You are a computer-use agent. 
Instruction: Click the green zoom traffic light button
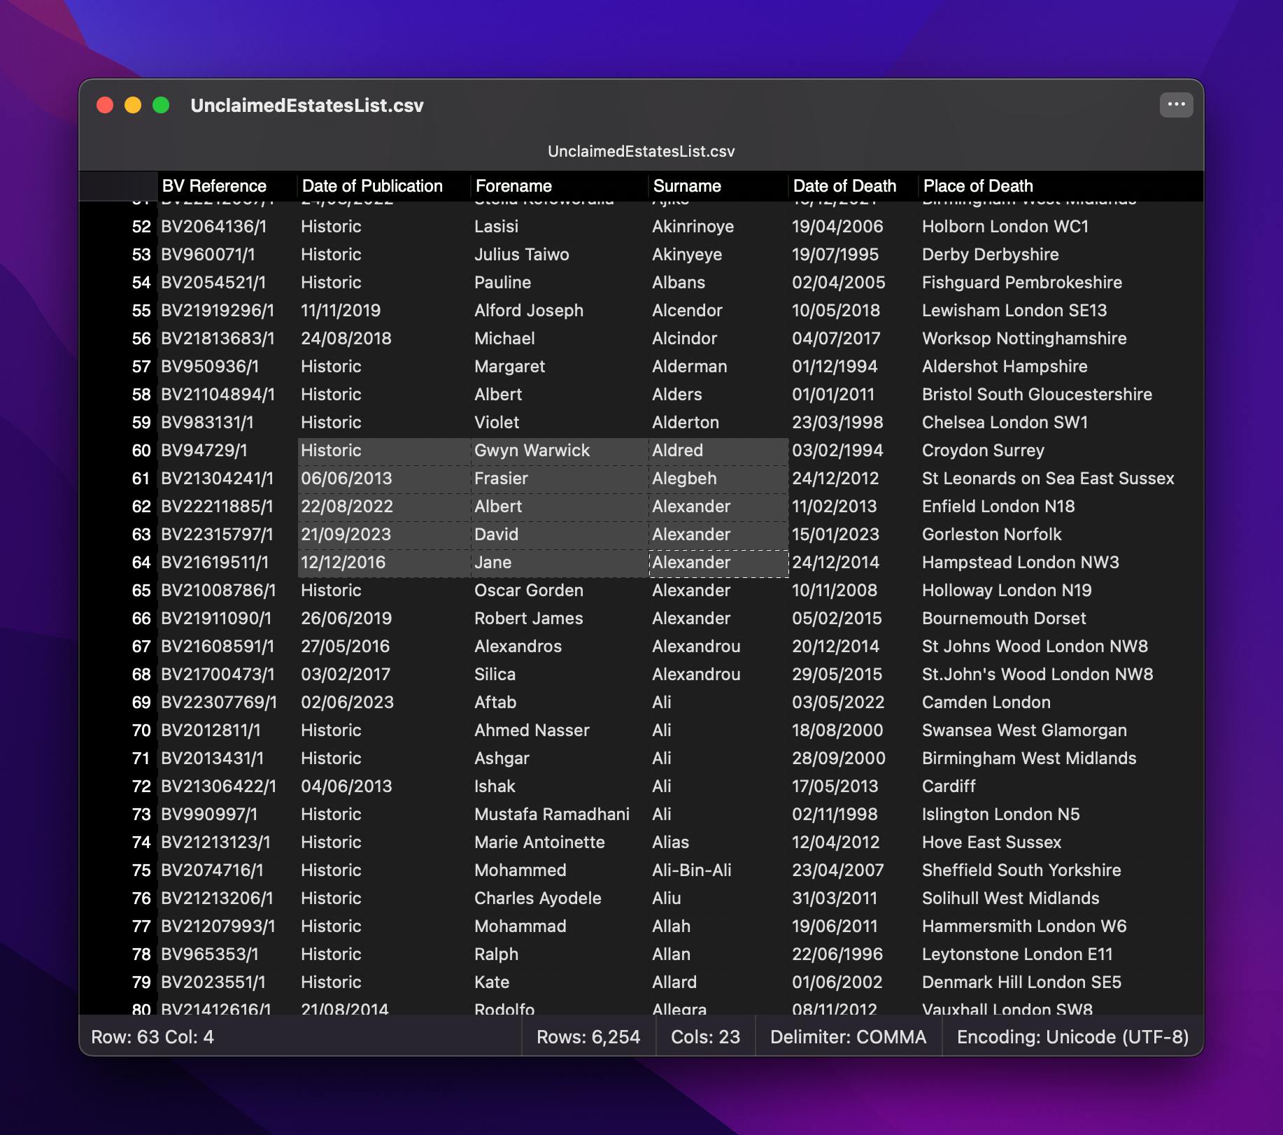[162, 104]
